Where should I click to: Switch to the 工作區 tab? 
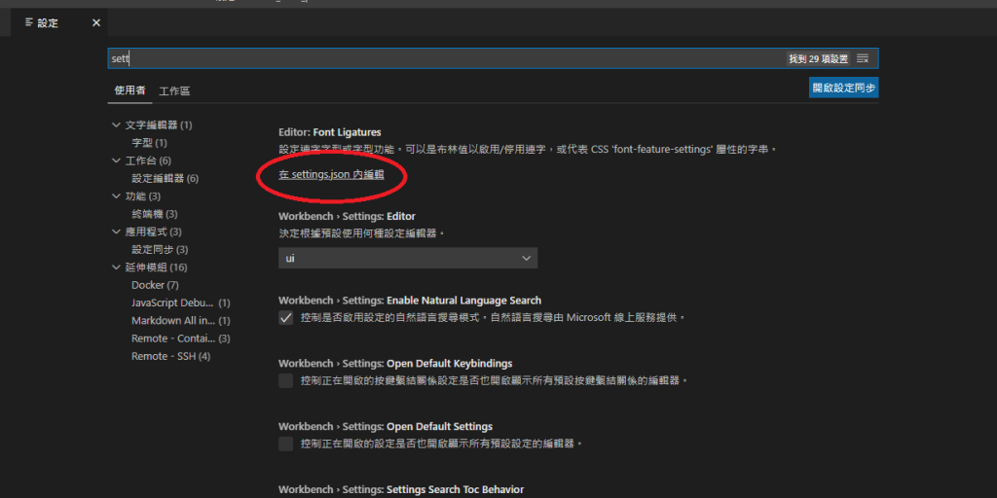[x=175, y=90]
